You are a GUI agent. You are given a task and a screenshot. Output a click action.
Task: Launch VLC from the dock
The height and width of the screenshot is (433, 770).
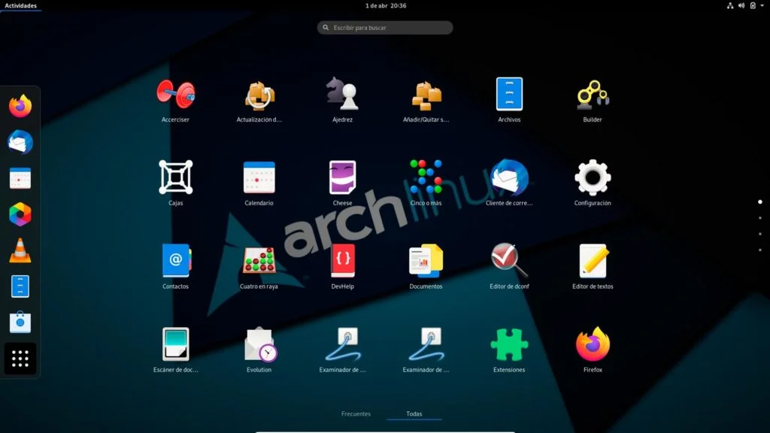click(20, 250)
